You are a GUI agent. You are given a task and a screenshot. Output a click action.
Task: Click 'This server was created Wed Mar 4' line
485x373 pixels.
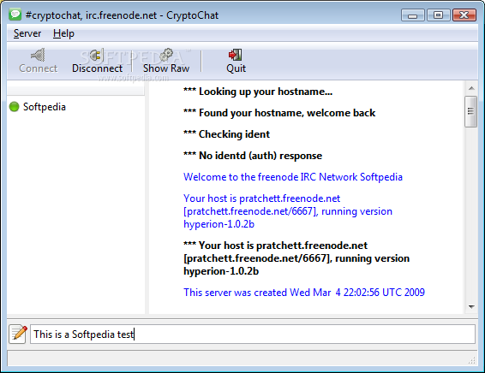304,293
